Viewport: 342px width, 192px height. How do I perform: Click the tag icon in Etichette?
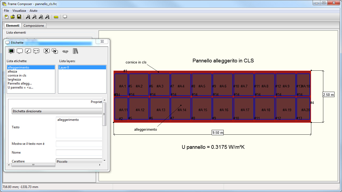click(x=65, y=51)
